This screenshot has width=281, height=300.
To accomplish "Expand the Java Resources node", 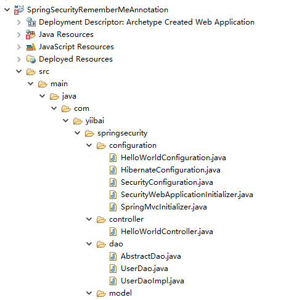I will pos(19,34).
